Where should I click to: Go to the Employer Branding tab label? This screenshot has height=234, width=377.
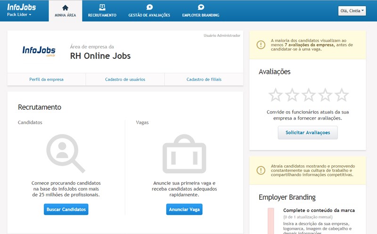tap(201, 15)
